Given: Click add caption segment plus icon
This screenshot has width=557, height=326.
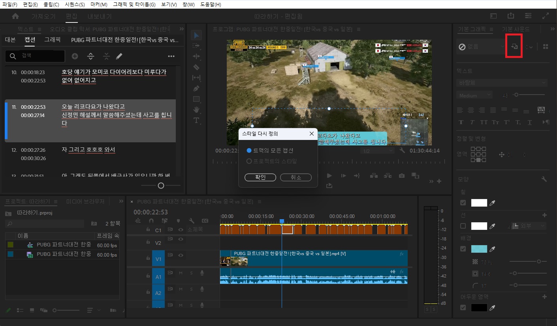Looking at the screenshot, I should point(75,56).
